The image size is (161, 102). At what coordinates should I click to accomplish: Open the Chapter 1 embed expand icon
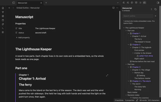point(107,75)
